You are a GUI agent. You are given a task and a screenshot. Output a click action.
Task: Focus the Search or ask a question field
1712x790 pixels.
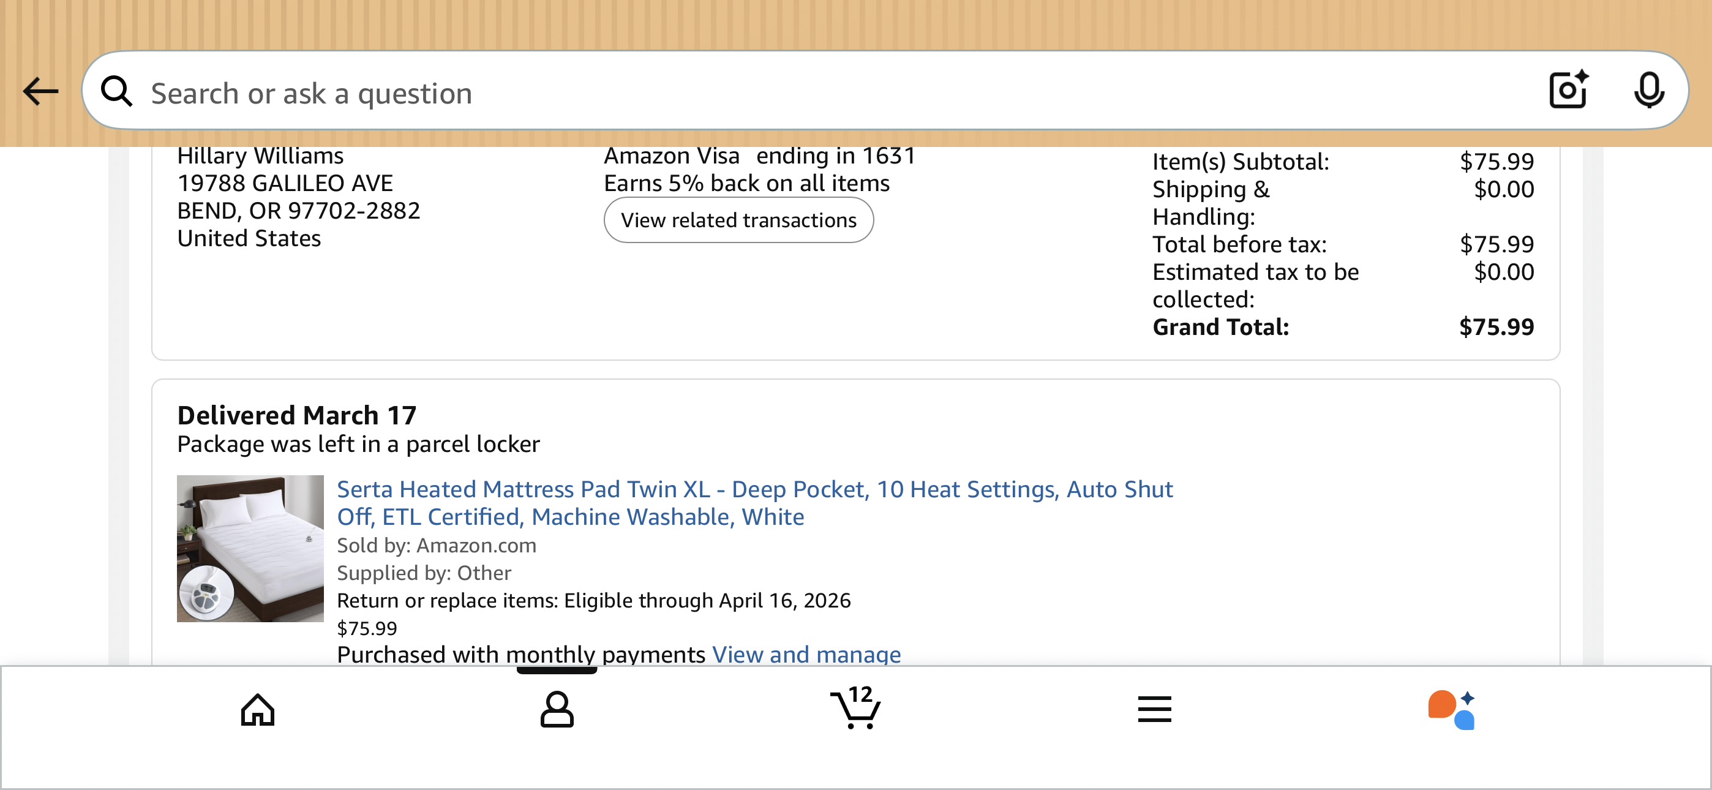838,92
